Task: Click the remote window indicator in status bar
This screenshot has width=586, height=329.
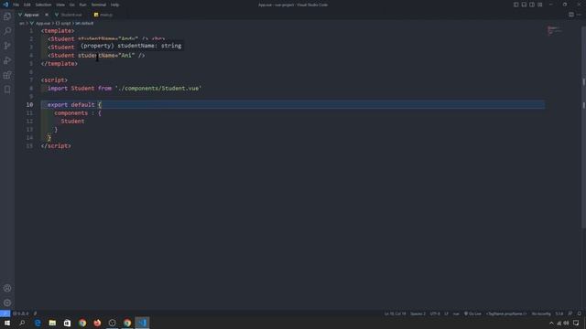Action: (5, 313)
